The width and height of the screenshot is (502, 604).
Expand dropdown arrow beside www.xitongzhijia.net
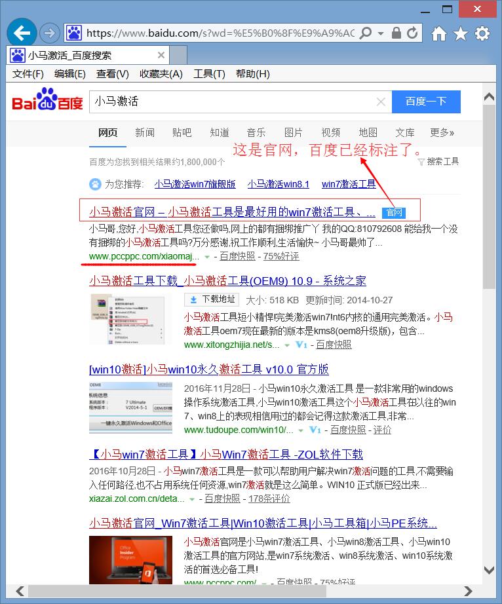coord(287,345)
